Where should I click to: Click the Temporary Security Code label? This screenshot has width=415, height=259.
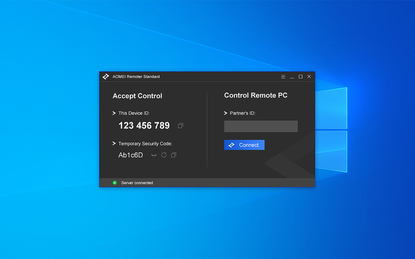pyautogui.click(x=145, y=144)
